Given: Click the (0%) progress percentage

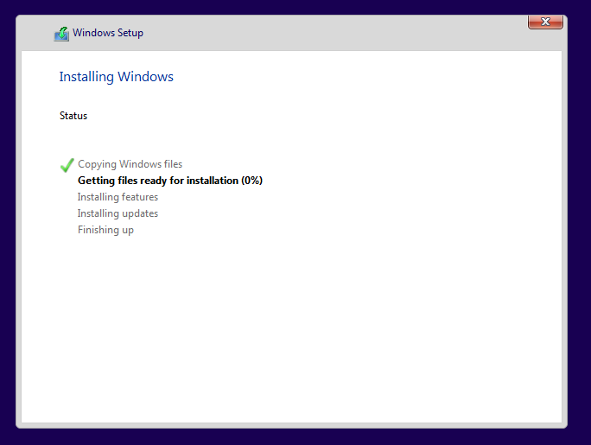Looking at the screenshot, I should pos(251,181).
